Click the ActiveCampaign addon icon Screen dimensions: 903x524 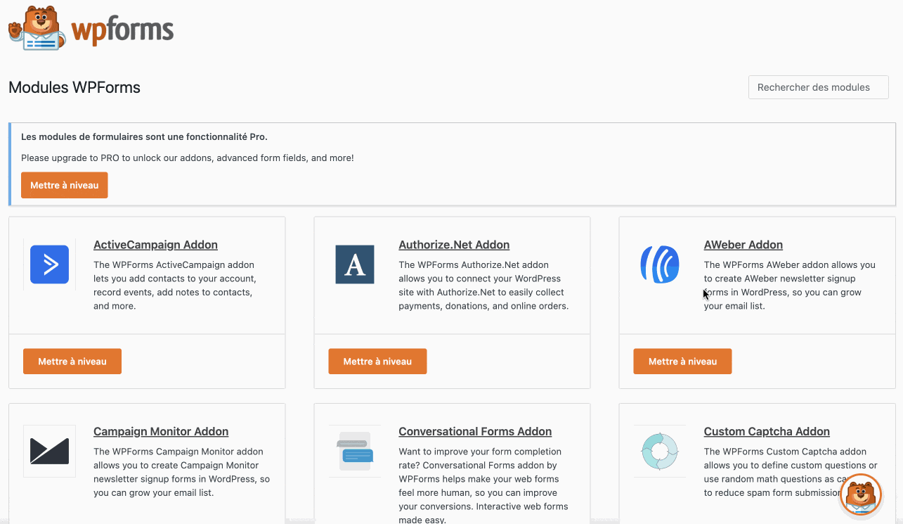(x=49, y=264)
